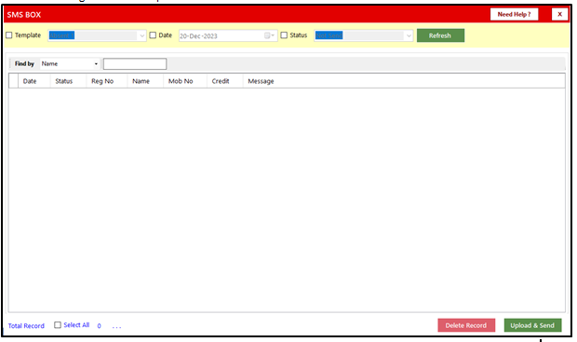Tick the Date filter checkbox
The height and width of the screenshot is (342, 577).
(153, 35)
